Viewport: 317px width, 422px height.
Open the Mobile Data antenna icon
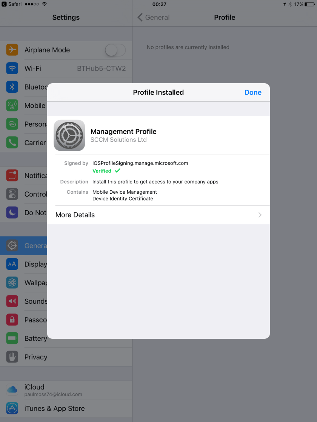(12, 105)
